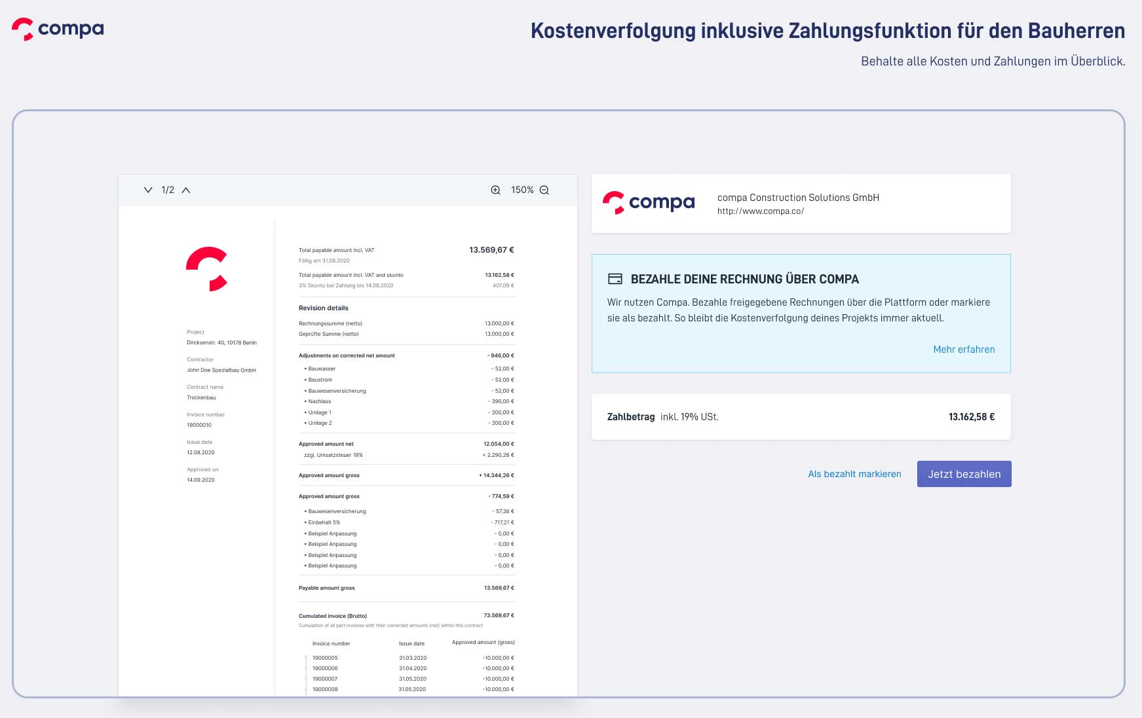Image resolution: width=1142 pixels, height=718 pixels.
Task: Click the Cumulated invoice (Brutto) line
Action: tap(406, 616)
